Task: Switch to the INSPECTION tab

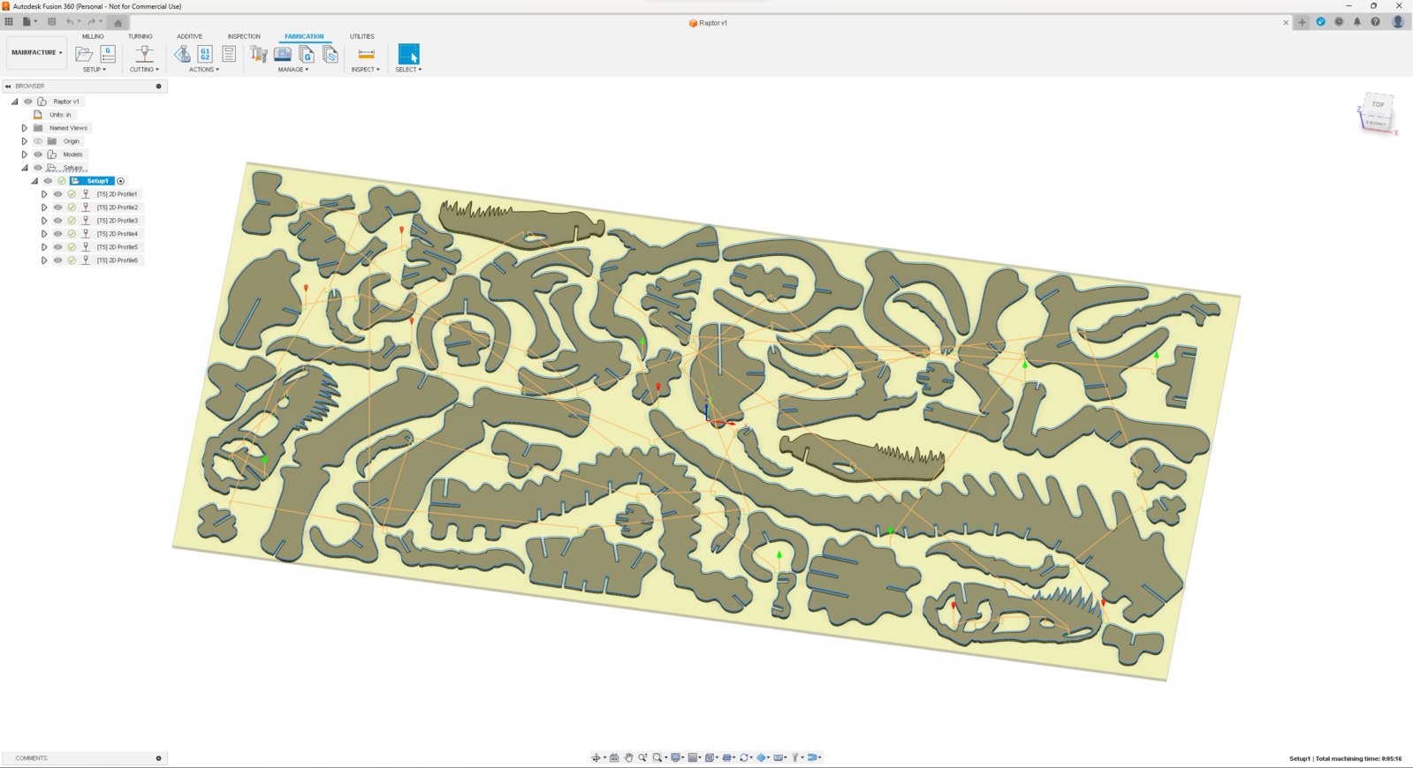Action: coord(244,36)
